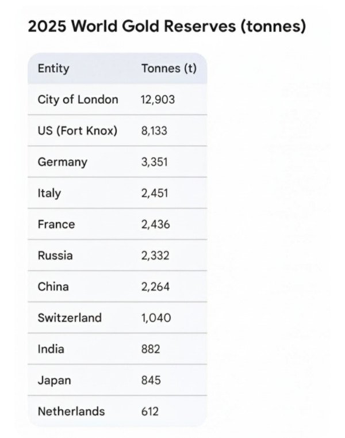345x438 pixels.
Task: Click the 1,040 tonnes value
Action: pos(155,317)
